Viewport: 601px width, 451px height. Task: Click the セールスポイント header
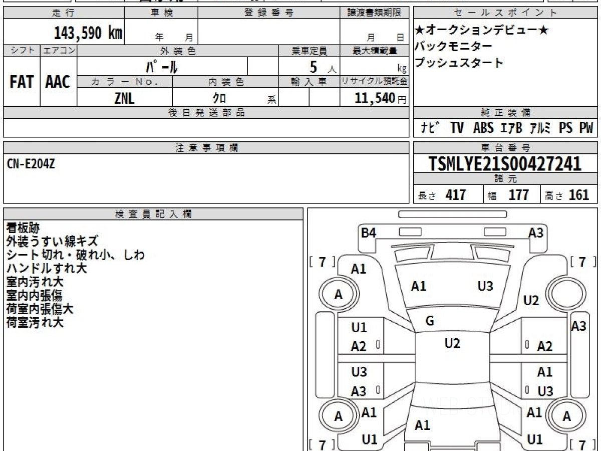click(505, 13)
